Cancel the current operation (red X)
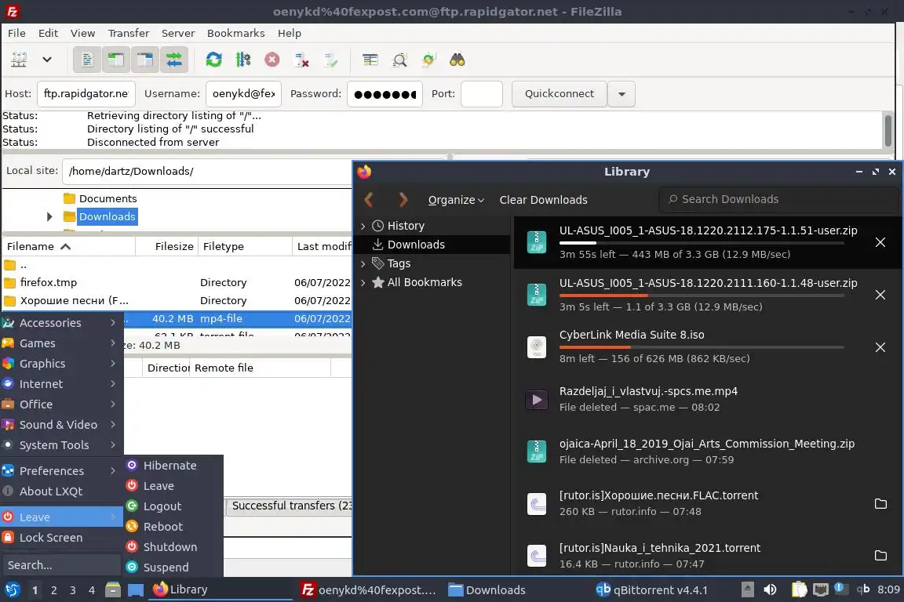Image resolution: width=904 pixels, height=602 pixels. (x=272, y=60)
